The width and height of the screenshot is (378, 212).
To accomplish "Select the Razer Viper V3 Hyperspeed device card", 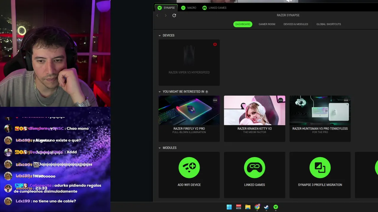I will pos(189,62).
